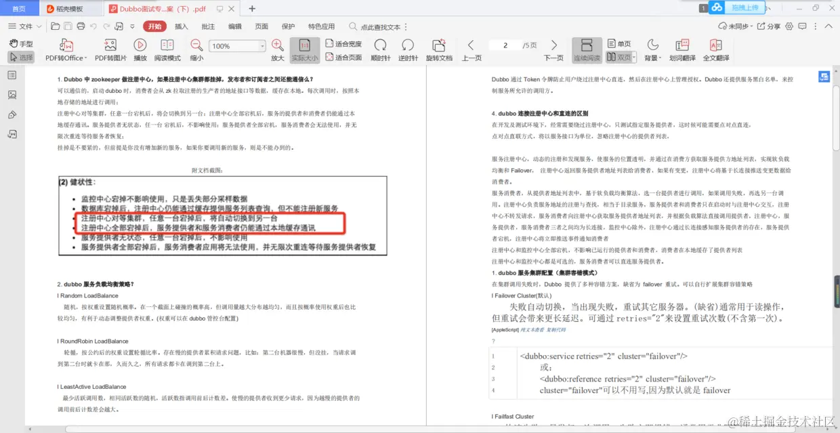The width and height of the screenshot is (840, 433).
Task: Click the feedback chat bubble icon
Action: pyautogui.click(x=803, y=26)
